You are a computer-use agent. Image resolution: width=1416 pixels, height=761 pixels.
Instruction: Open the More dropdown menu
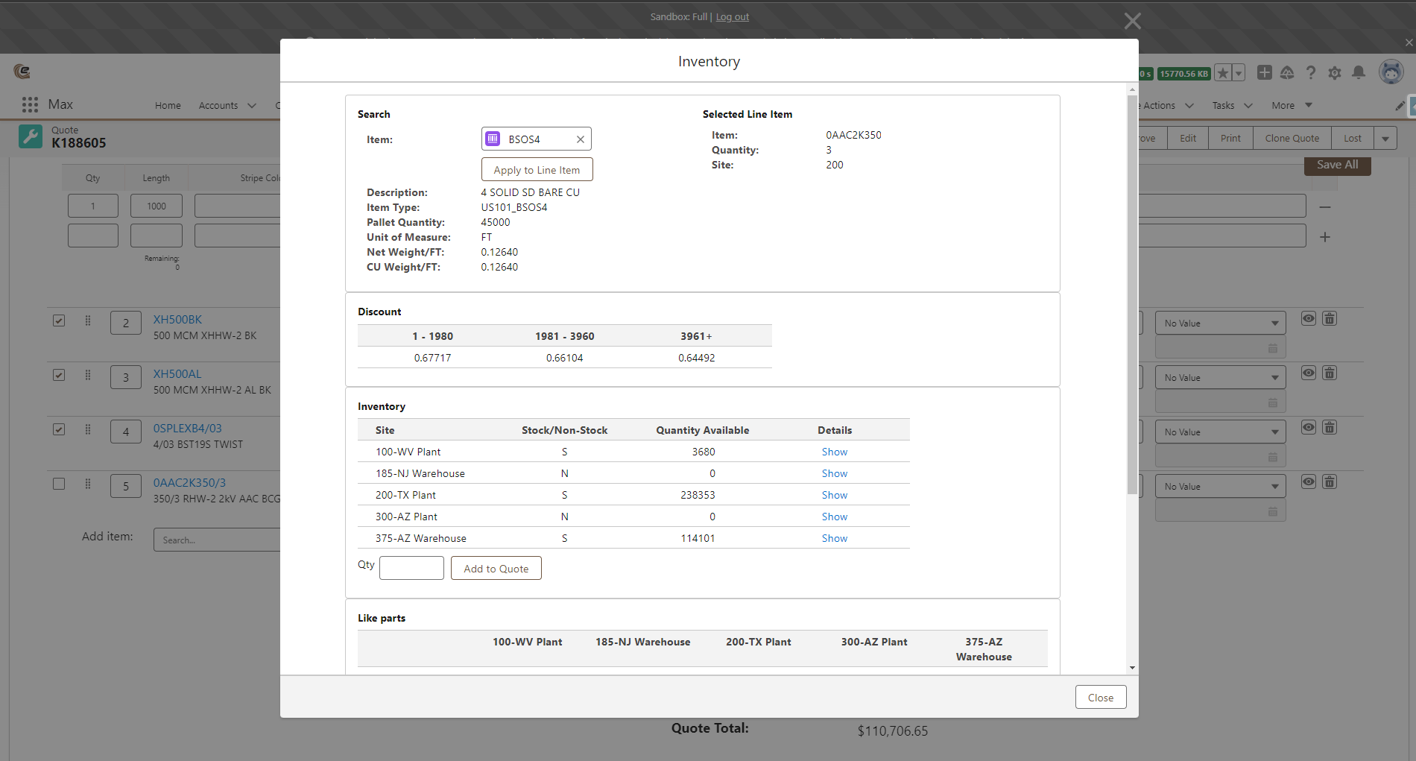(x=1289, y=105)
